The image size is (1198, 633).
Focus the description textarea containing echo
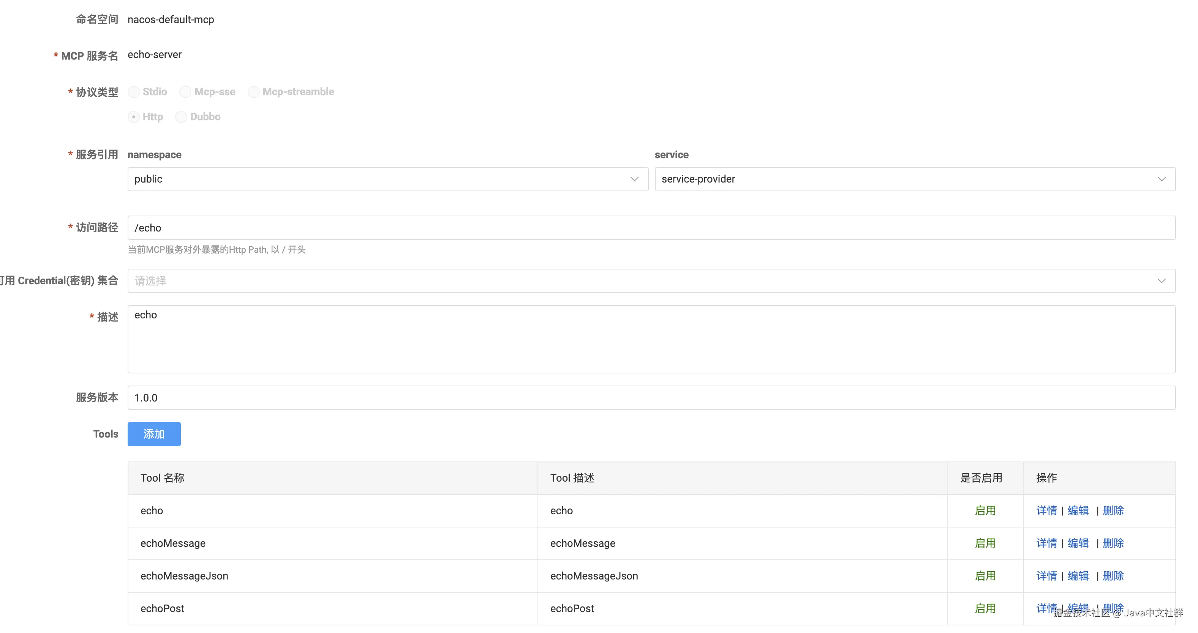pyautogui.click(x=651, y=339)
